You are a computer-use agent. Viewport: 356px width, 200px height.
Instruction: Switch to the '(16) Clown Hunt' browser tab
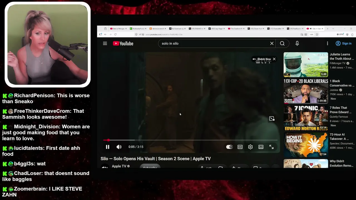256,29
